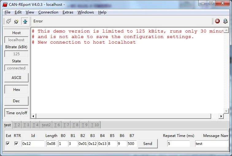The width and height of the screenshot is (232, 156).
Task: Click the CAN-REport application icon in title bar
Action: pyautogui.click(x=5, y=5)
